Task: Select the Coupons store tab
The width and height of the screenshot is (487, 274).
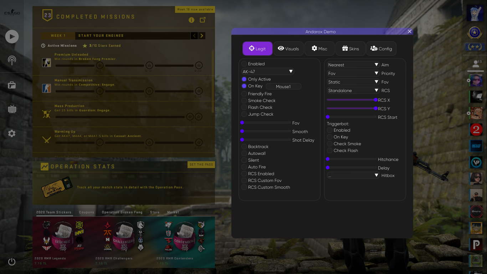Action: (x=87, y=212)
